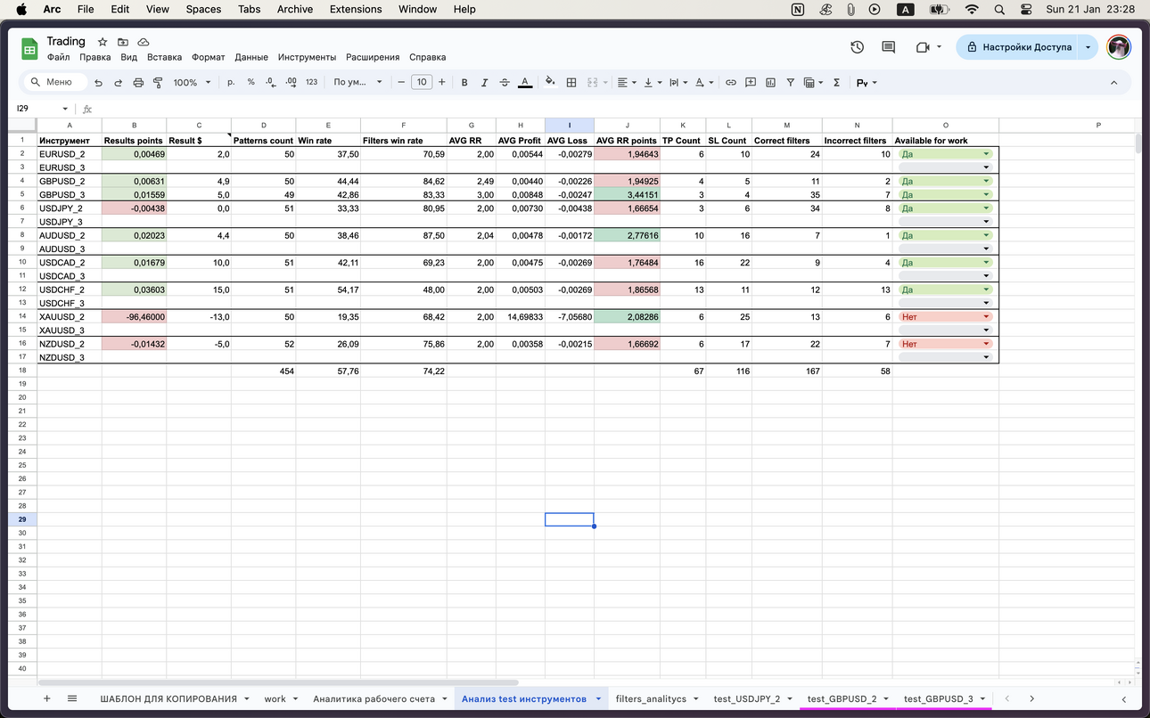This screenshot has height=718, width=1150.
Task: Create a filter with funnel icon
Action: [790, 82]
